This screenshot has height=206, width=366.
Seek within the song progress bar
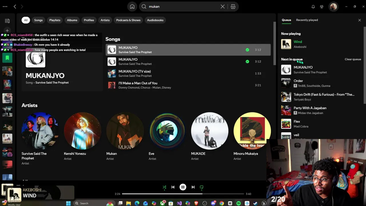pyautogui.click(x=183, y=194)
